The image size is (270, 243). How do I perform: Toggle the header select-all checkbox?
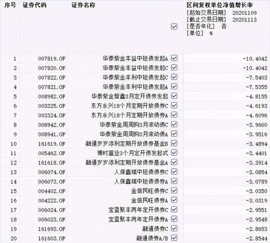pyautogui.click(x=174, y=27)
